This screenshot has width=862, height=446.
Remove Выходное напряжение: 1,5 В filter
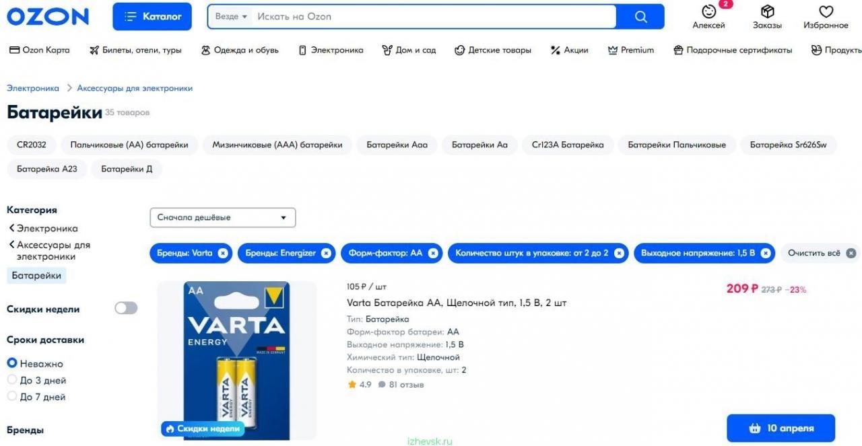[766, 253]
